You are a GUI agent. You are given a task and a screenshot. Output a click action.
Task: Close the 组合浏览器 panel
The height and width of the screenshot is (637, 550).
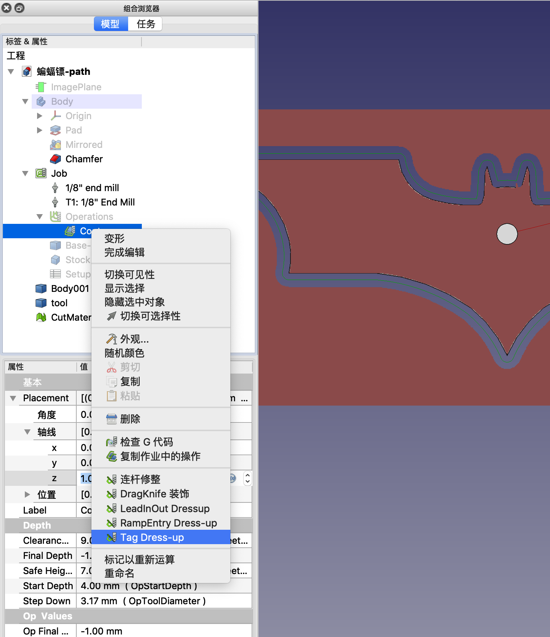click(6, 8)
